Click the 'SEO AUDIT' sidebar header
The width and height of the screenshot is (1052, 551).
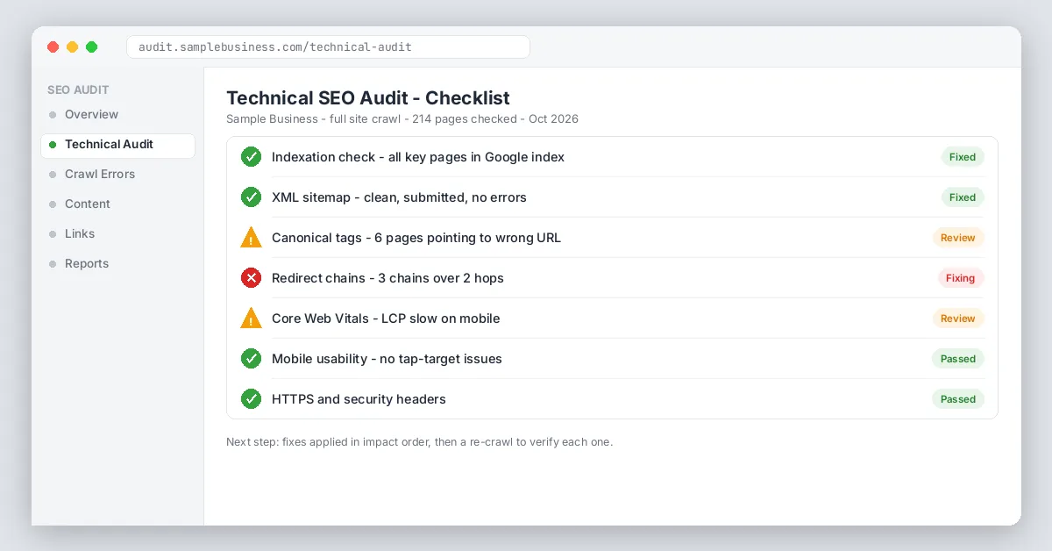click(78, 90)
